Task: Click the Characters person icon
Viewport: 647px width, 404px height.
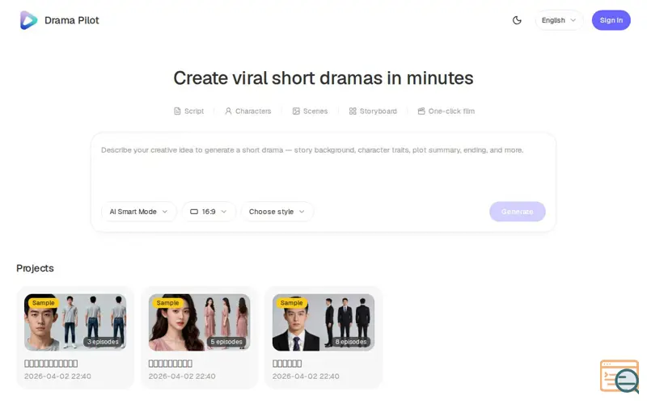Action: [x=228, y=112]
